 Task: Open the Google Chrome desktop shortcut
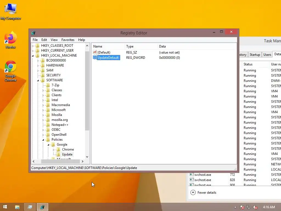11,71
